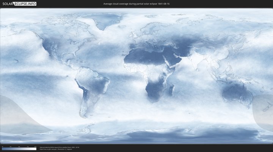Screen dimensions: 273x152
Task: Click the average cloud coverage title text
Action: (x=136, y=4)
